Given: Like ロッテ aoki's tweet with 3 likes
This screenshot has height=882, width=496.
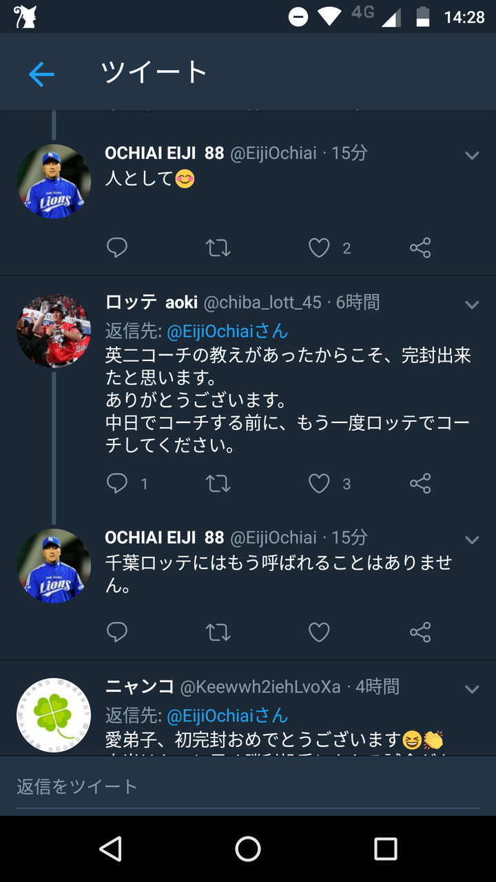Looking at the screenshot, I should [x=319, y=484].
